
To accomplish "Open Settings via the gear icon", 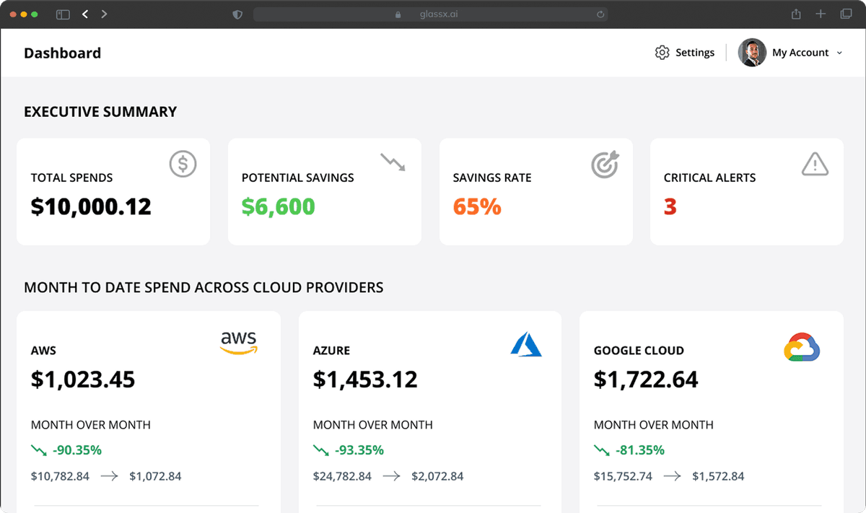I will 662,53.
